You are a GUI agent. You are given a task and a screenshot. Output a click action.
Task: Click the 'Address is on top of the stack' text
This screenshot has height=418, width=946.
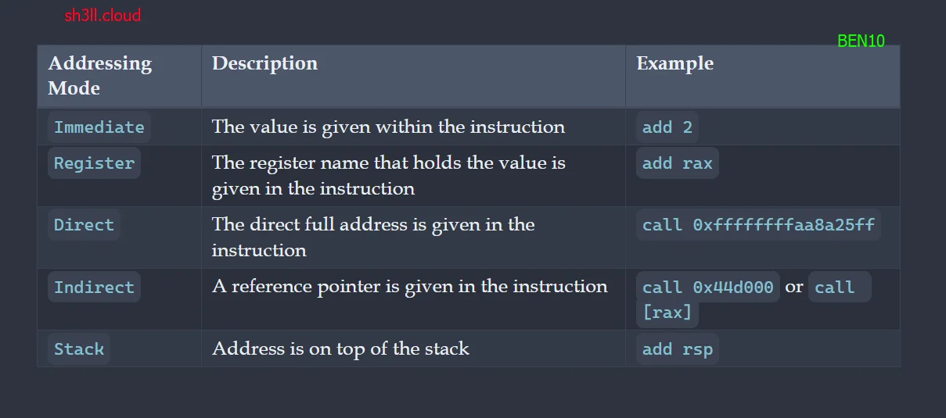340,348
